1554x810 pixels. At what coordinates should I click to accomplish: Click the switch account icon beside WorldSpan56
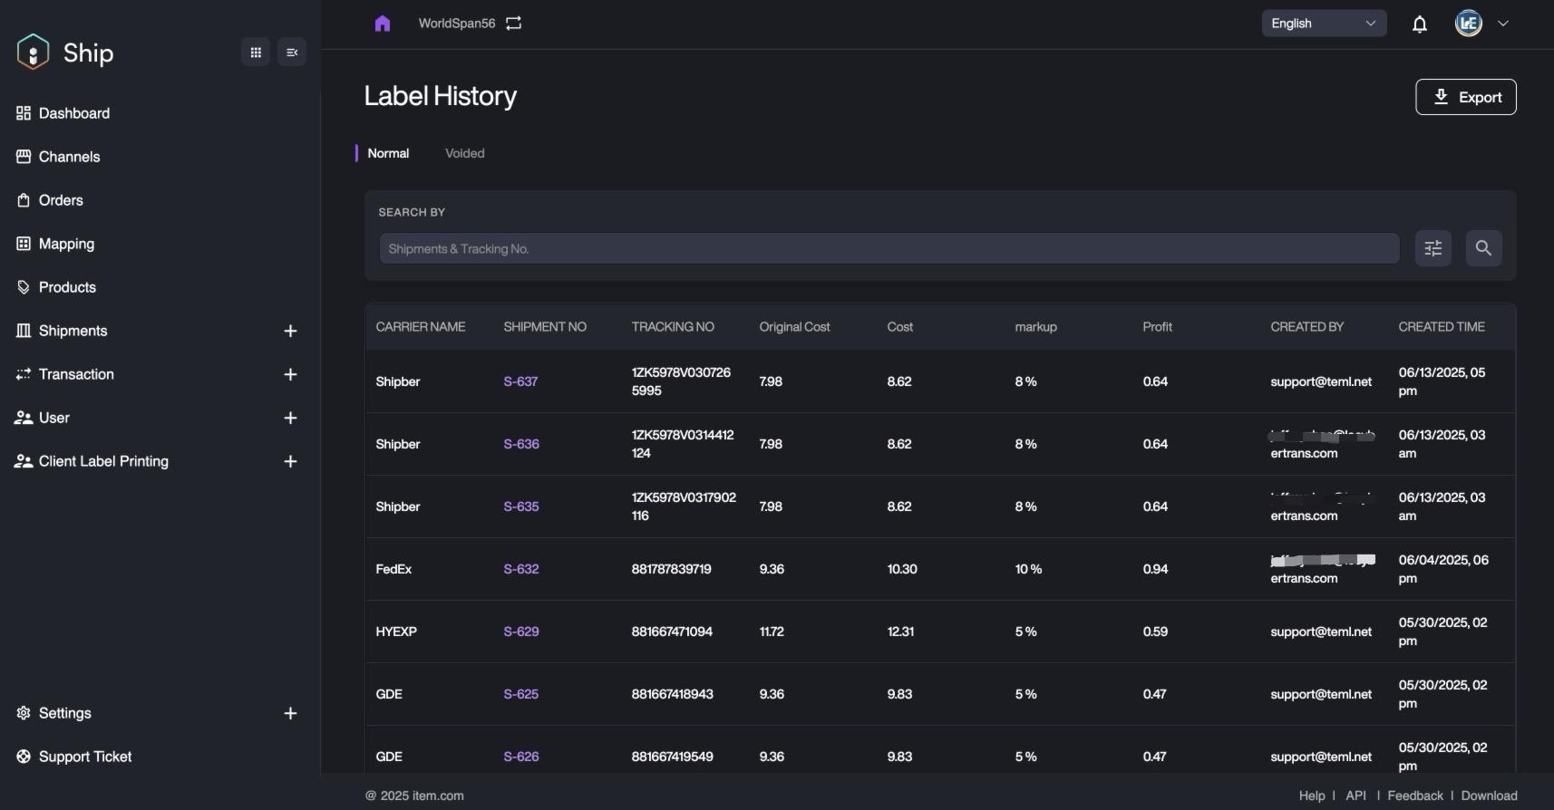(514, 24)
